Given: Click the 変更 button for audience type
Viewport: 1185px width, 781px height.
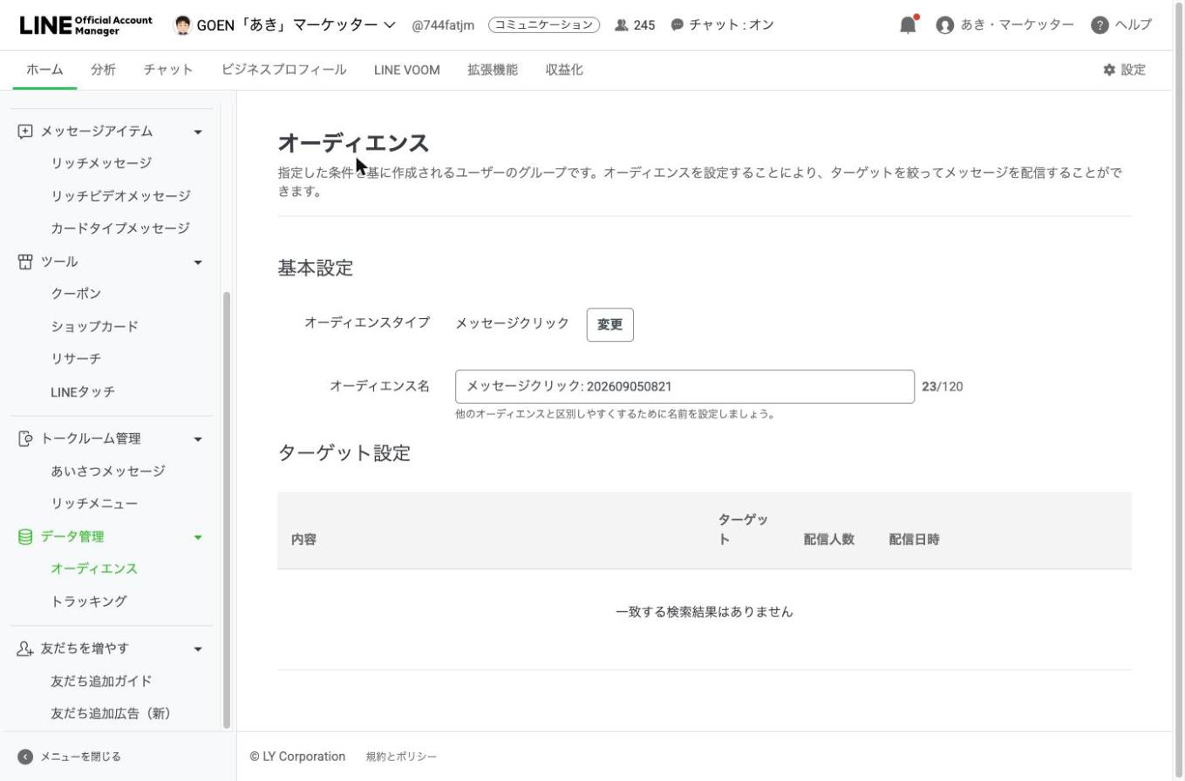Looking at the screenshot, I should (610, 324).
